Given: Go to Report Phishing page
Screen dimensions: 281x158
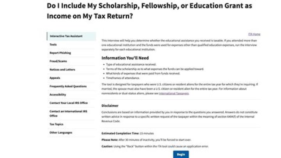Looking at the screenshot, I should [x=60, y=53].
